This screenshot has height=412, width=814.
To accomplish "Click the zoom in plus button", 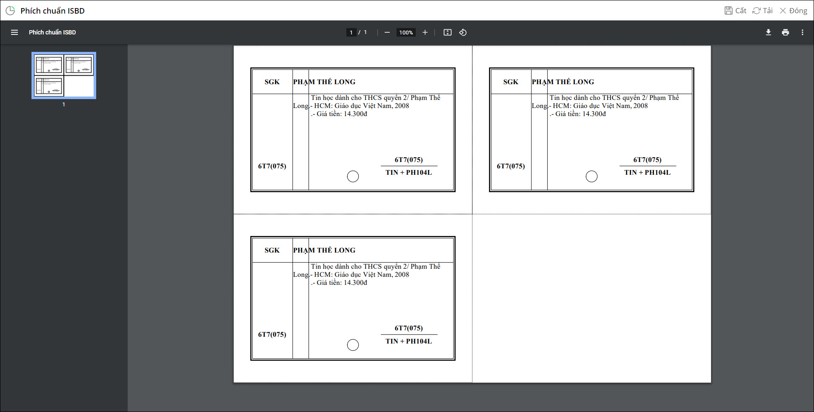I will 425,32.
